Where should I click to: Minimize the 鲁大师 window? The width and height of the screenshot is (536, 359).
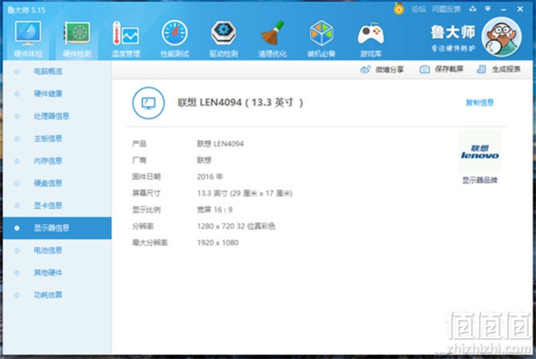[x=503, y=10]
